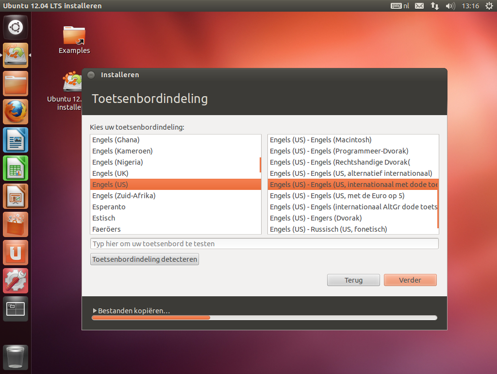Open System Settings gear-and-wrench icon

pos(16,281)
